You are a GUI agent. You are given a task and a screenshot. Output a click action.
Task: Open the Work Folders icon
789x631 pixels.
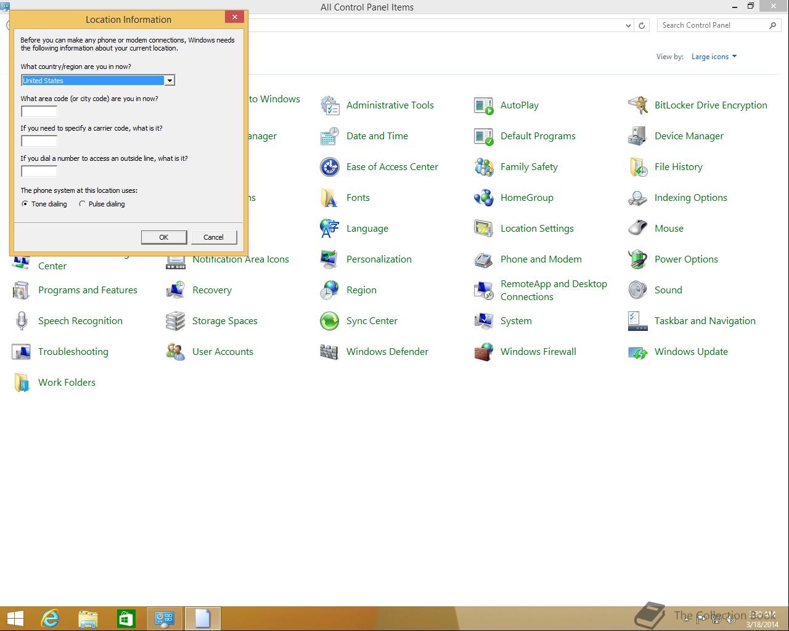(x=22, y=383)
